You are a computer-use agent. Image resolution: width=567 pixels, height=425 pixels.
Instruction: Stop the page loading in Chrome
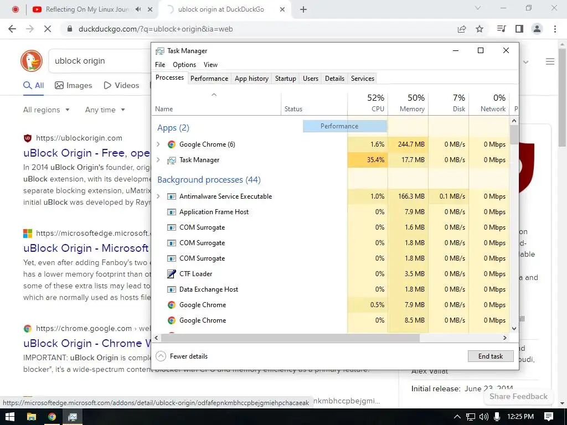(x=48, y=29)
